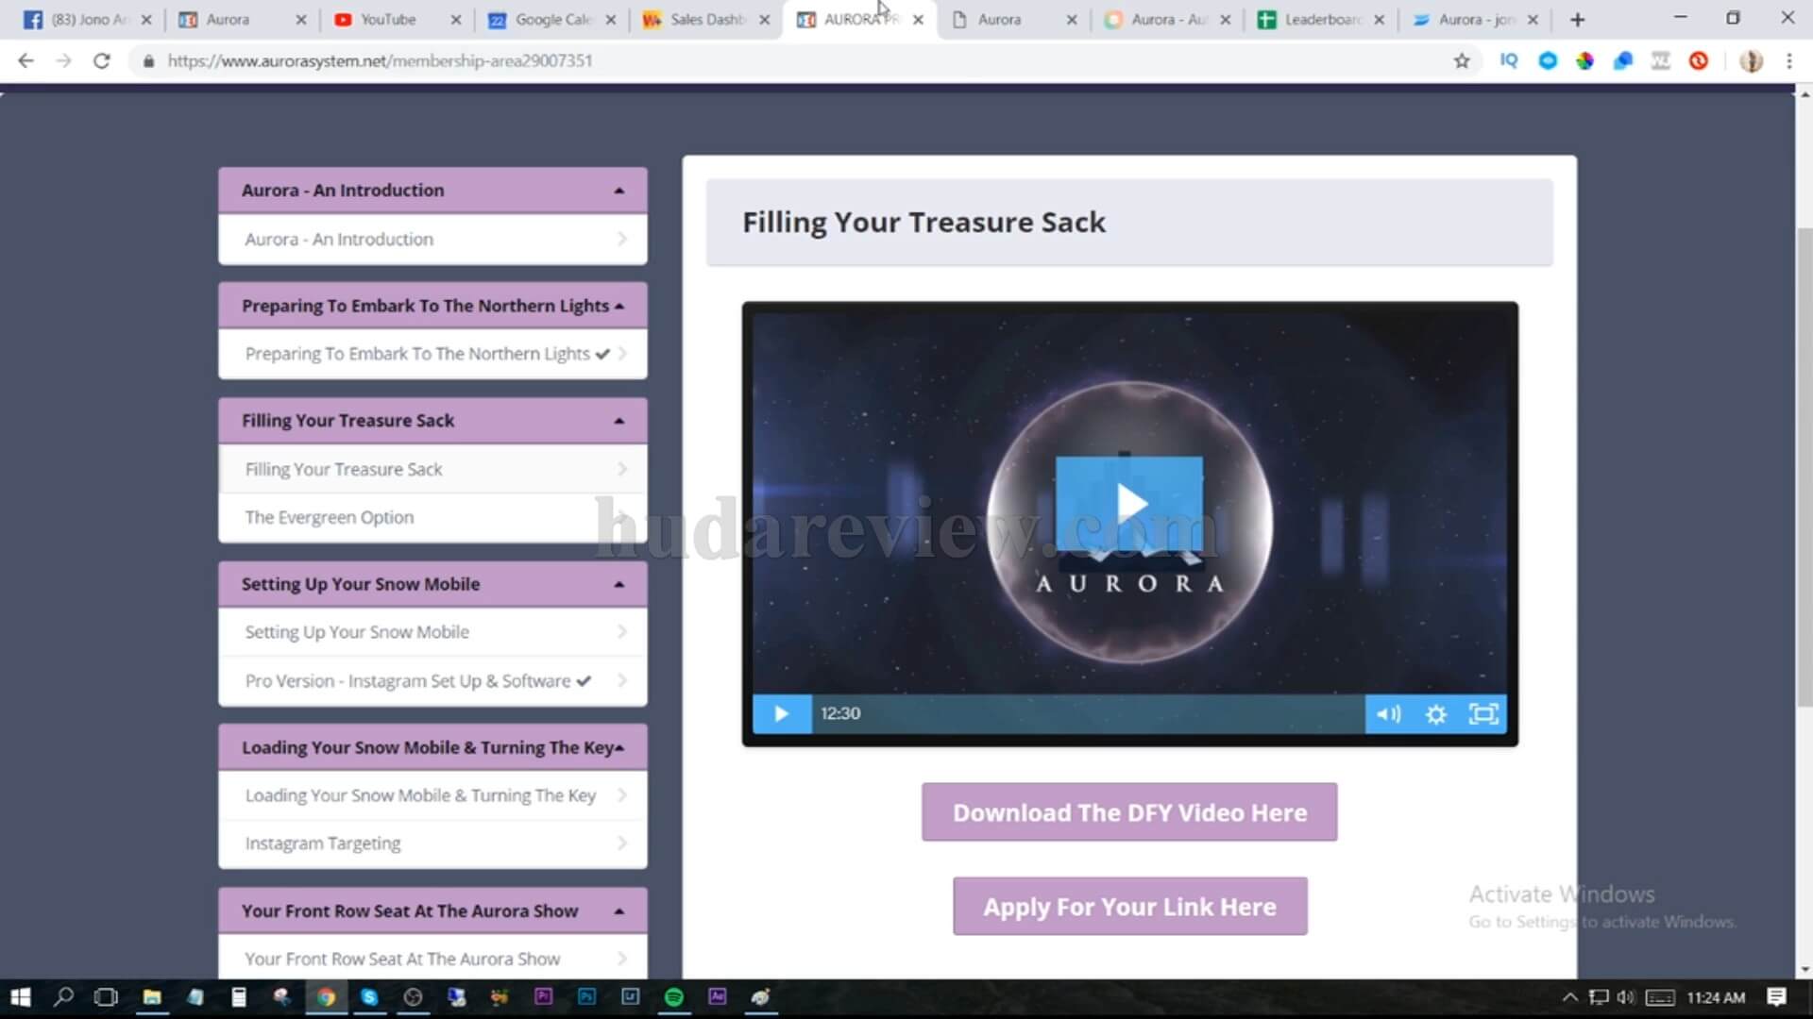Click the small play icon in video control bar
Screen dimensions: 1813x1019
tap(781, 713)
